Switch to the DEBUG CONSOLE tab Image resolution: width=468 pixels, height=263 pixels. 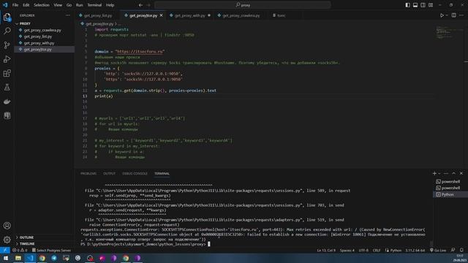135,174
